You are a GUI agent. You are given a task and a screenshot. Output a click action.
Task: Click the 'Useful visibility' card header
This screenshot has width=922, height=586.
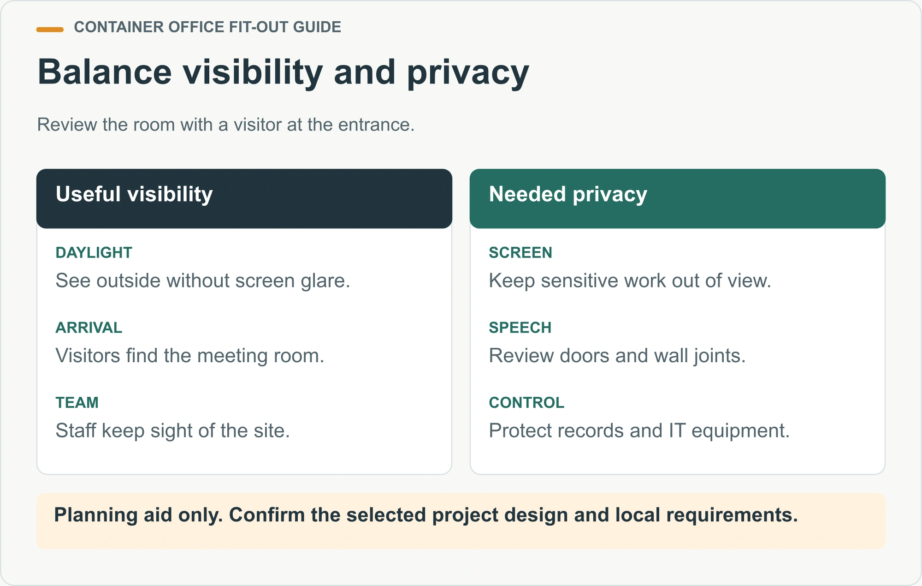pyautogui.click(x=244, y=198)
